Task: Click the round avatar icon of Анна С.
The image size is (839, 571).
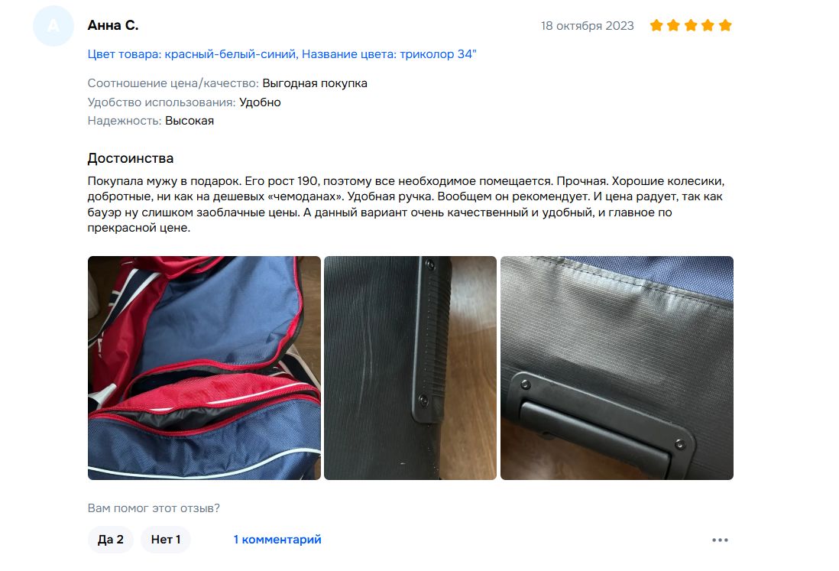Action: coord(53,26)
